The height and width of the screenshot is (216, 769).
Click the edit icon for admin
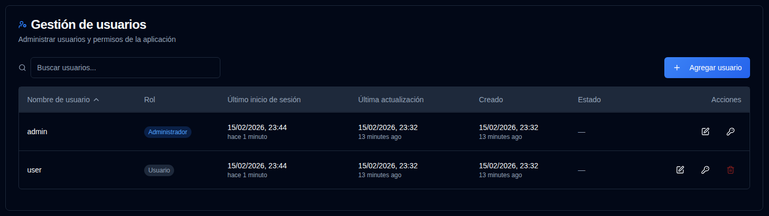click(705, 132)
